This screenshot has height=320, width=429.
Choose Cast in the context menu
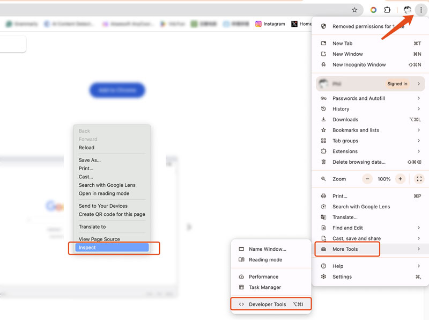(112, 177)
